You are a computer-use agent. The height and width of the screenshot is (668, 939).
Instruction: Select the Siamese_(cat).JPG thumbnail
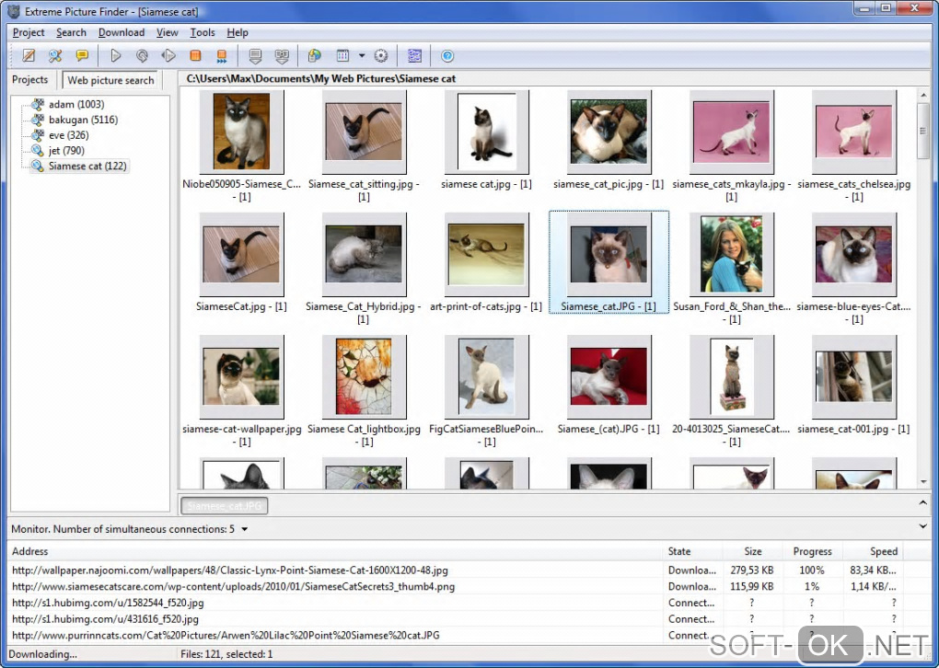(609, 376)
